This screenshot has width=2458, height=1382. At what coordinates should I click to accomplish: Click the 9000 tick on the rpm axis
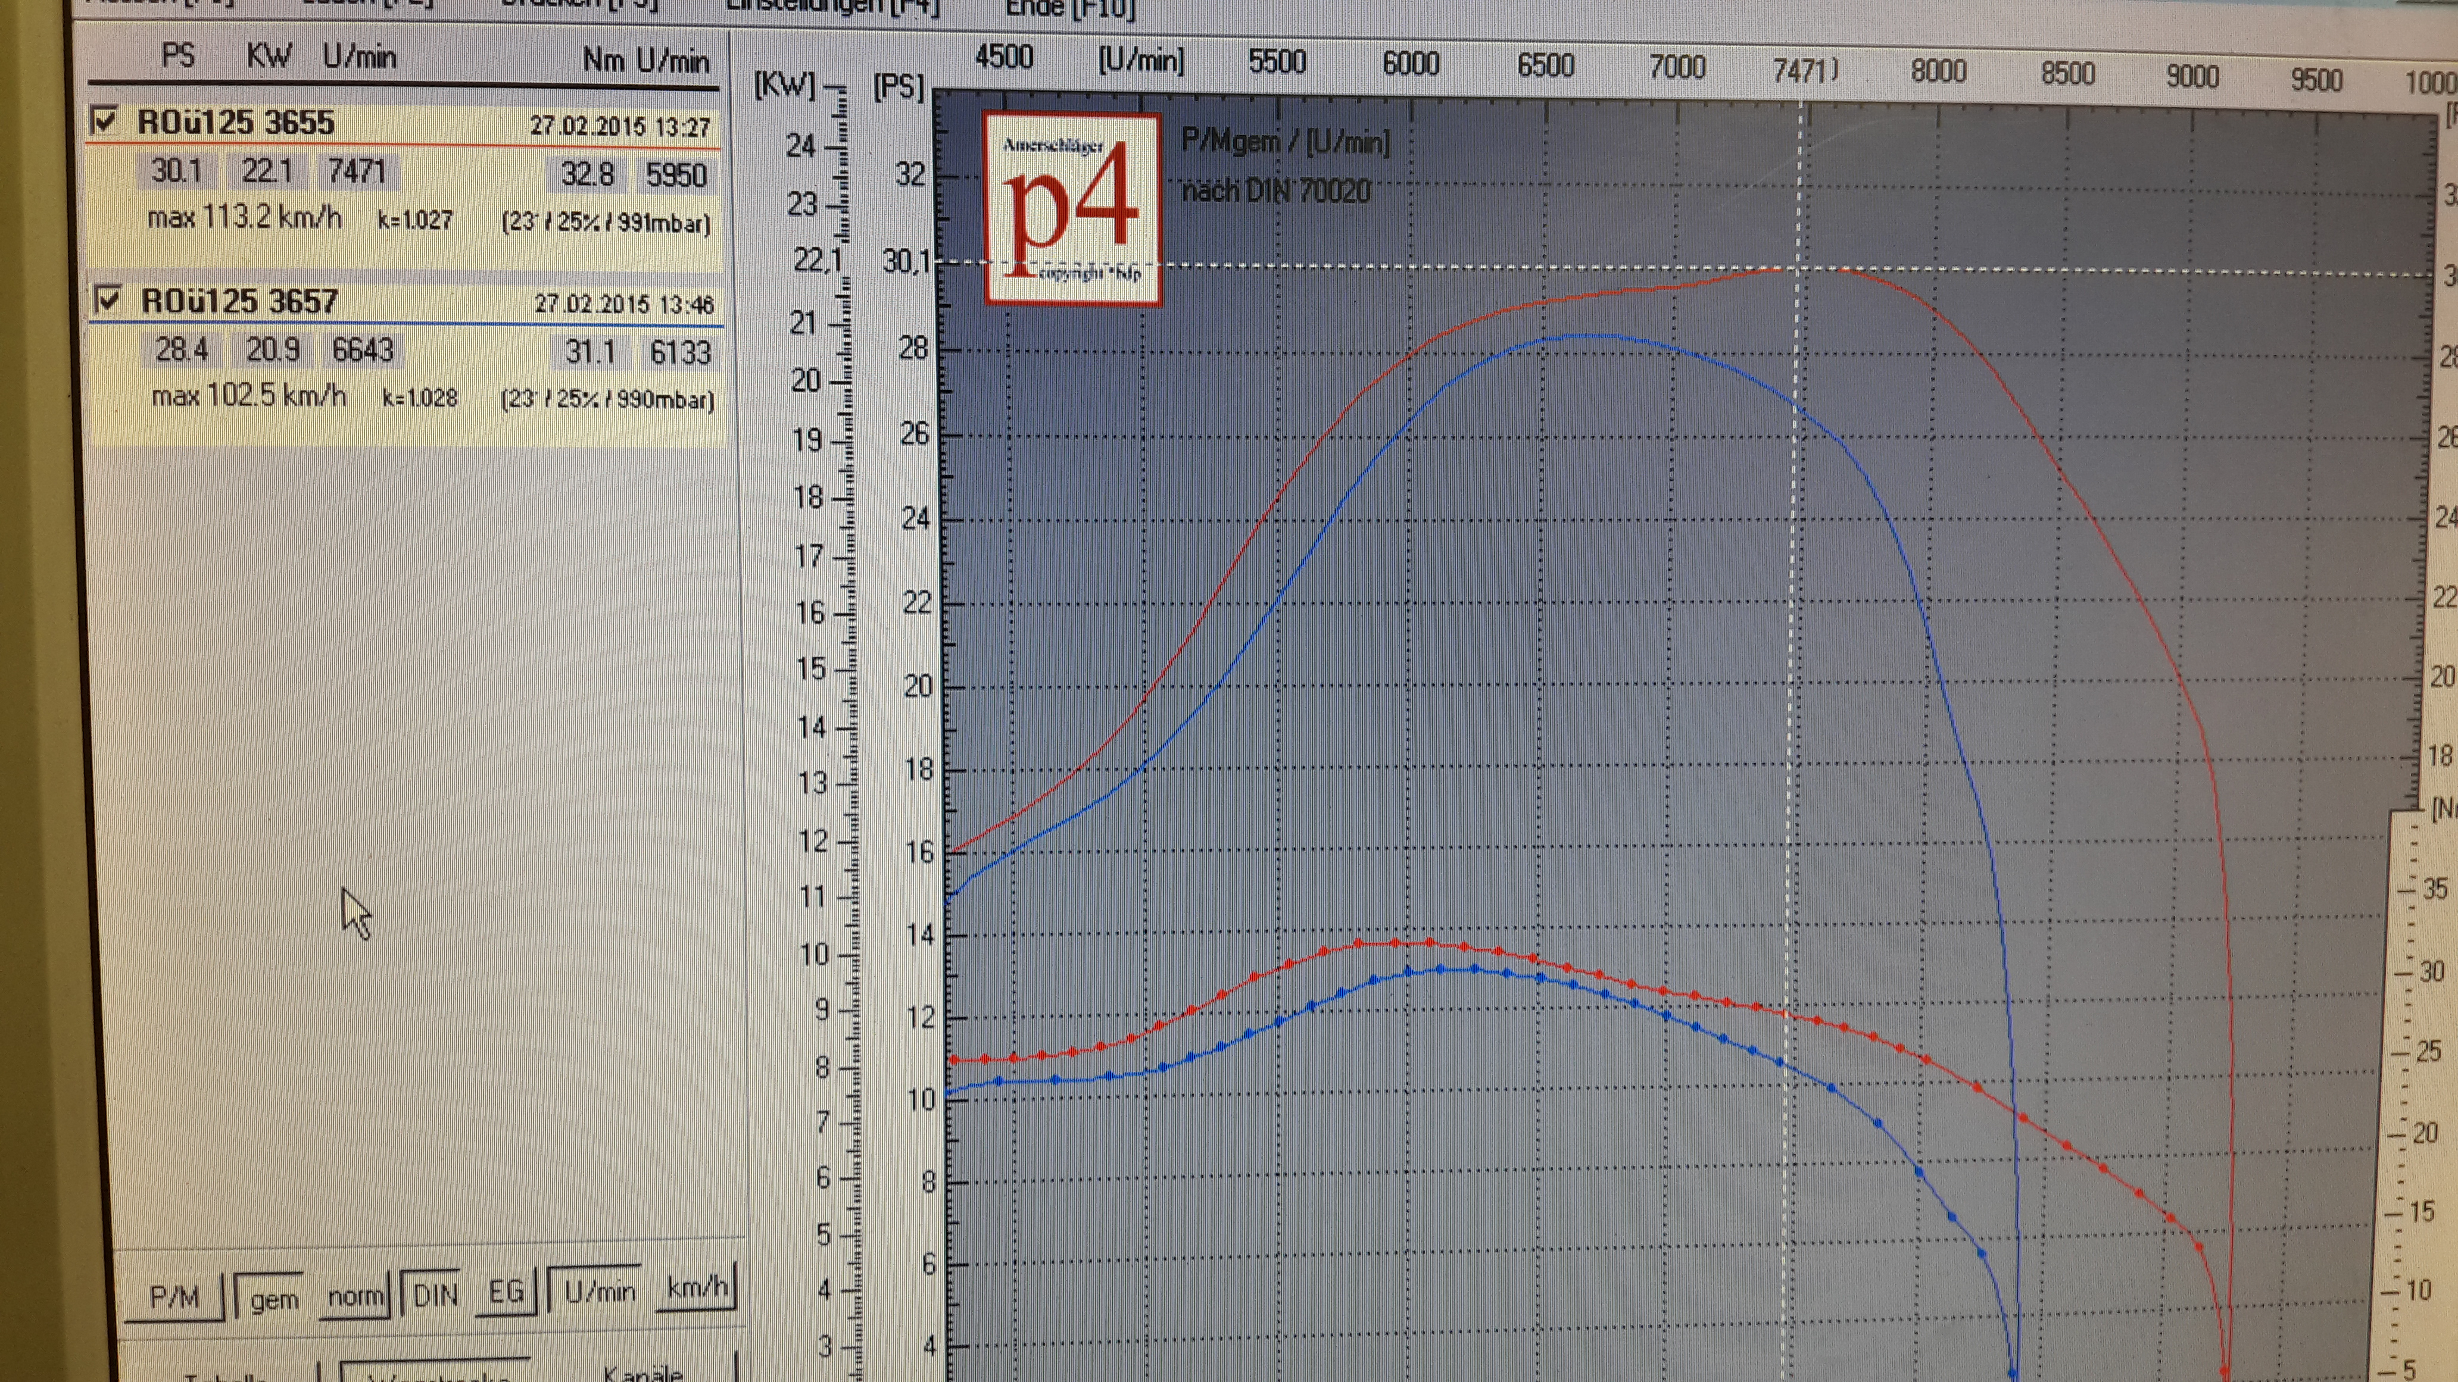tap(2192, 76)
